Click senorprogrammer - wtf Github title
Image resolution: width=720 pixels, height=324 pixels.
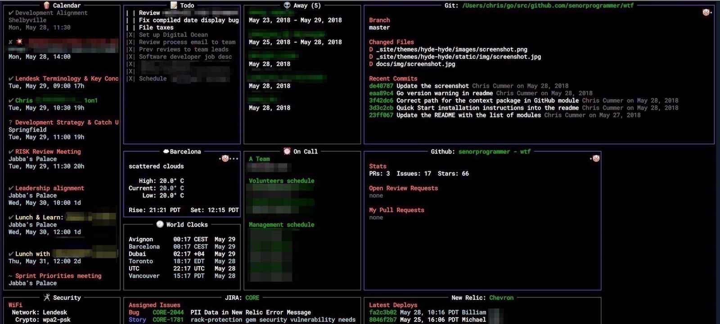(x=494, y=152)
